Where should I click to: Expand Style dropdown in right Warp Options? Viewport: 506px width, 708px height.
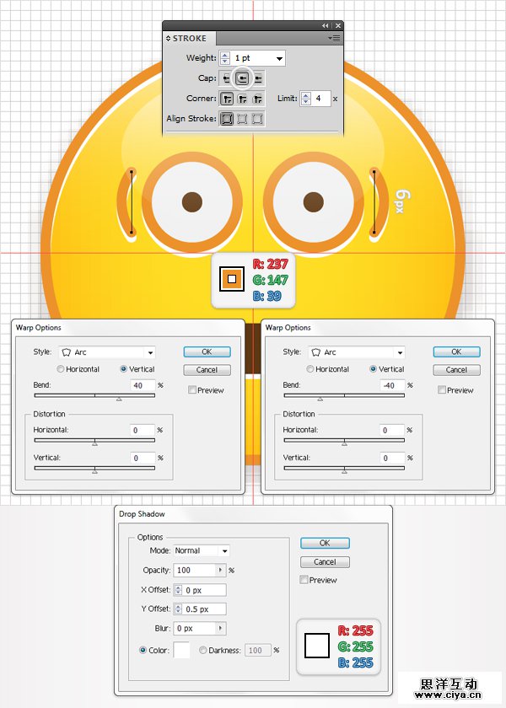(x=400, y=352)
